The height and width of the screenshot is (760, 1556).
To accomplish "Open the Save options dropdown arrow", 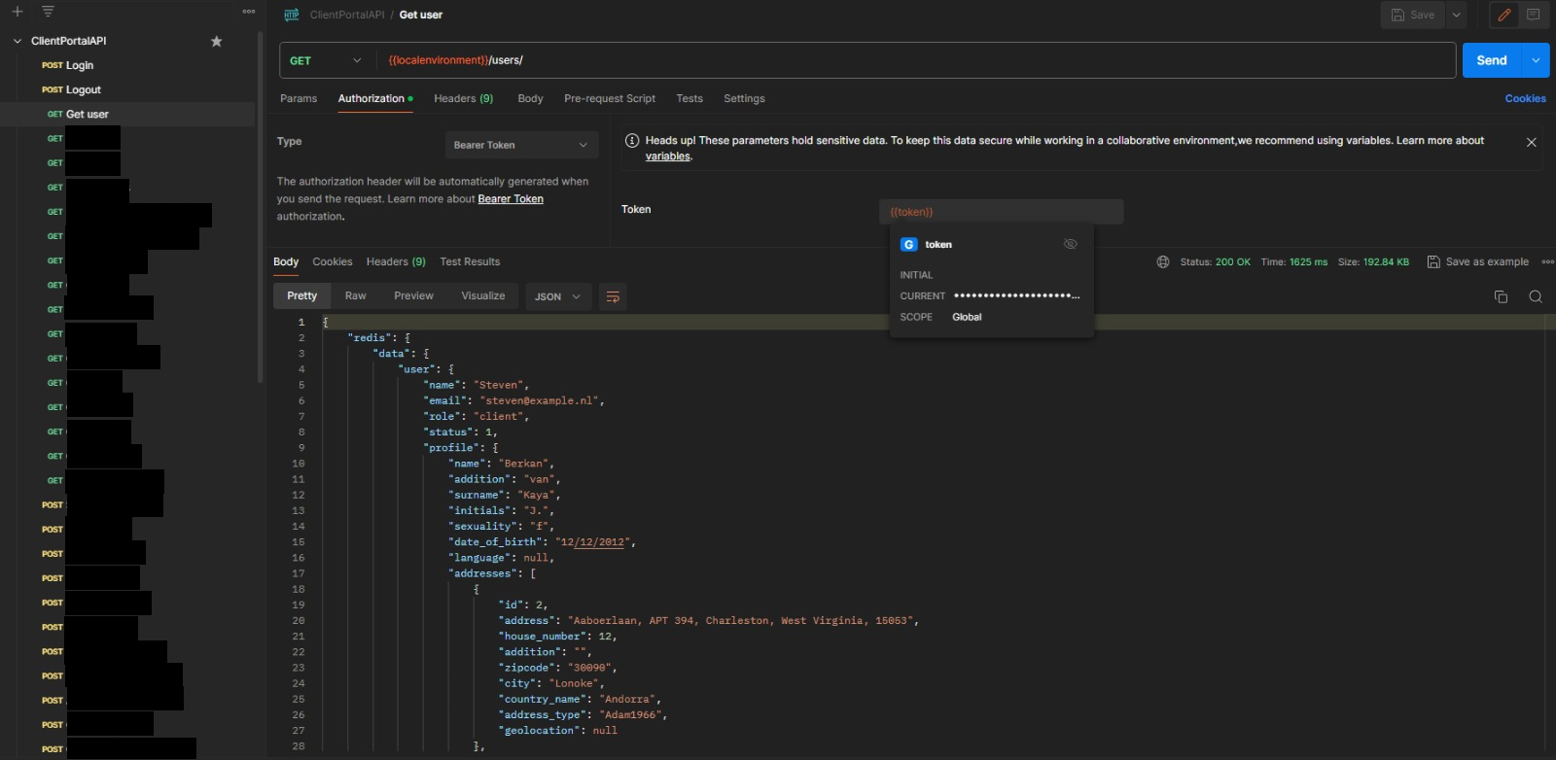I will pos(1456,15).
